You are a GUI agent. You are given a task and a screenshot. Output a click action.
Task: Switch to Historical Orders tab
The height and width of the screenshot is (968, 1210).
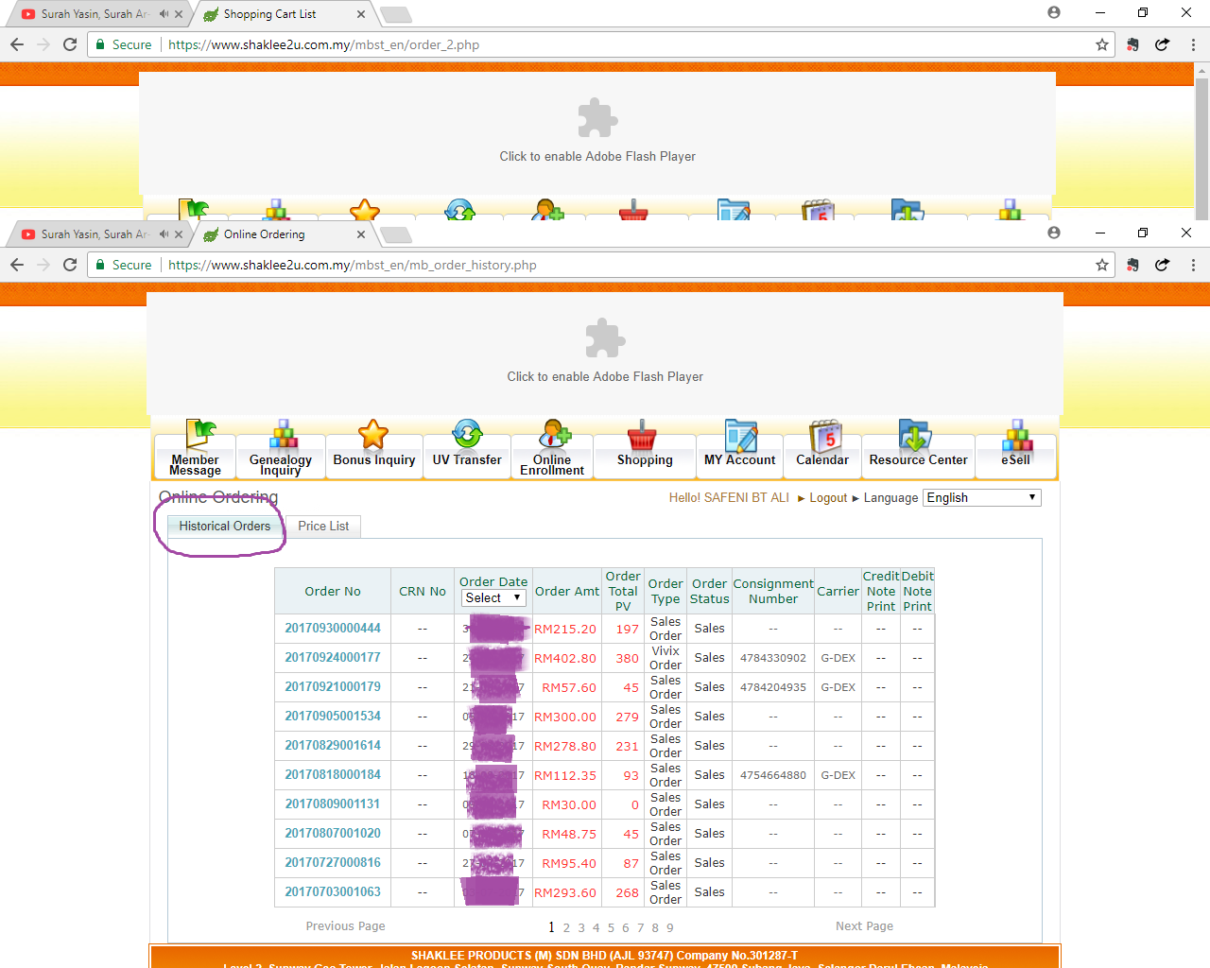click(x=225, y=526)
